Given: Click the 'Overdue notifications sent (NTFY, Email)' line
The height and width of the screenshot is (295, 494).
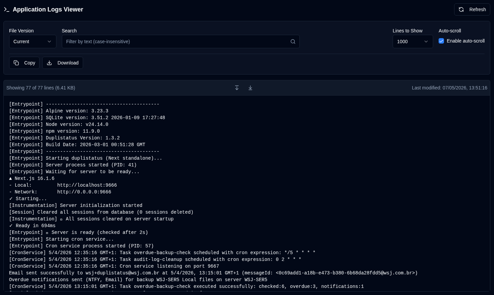Looking at the screenshot, I should (x=138, y=279).
